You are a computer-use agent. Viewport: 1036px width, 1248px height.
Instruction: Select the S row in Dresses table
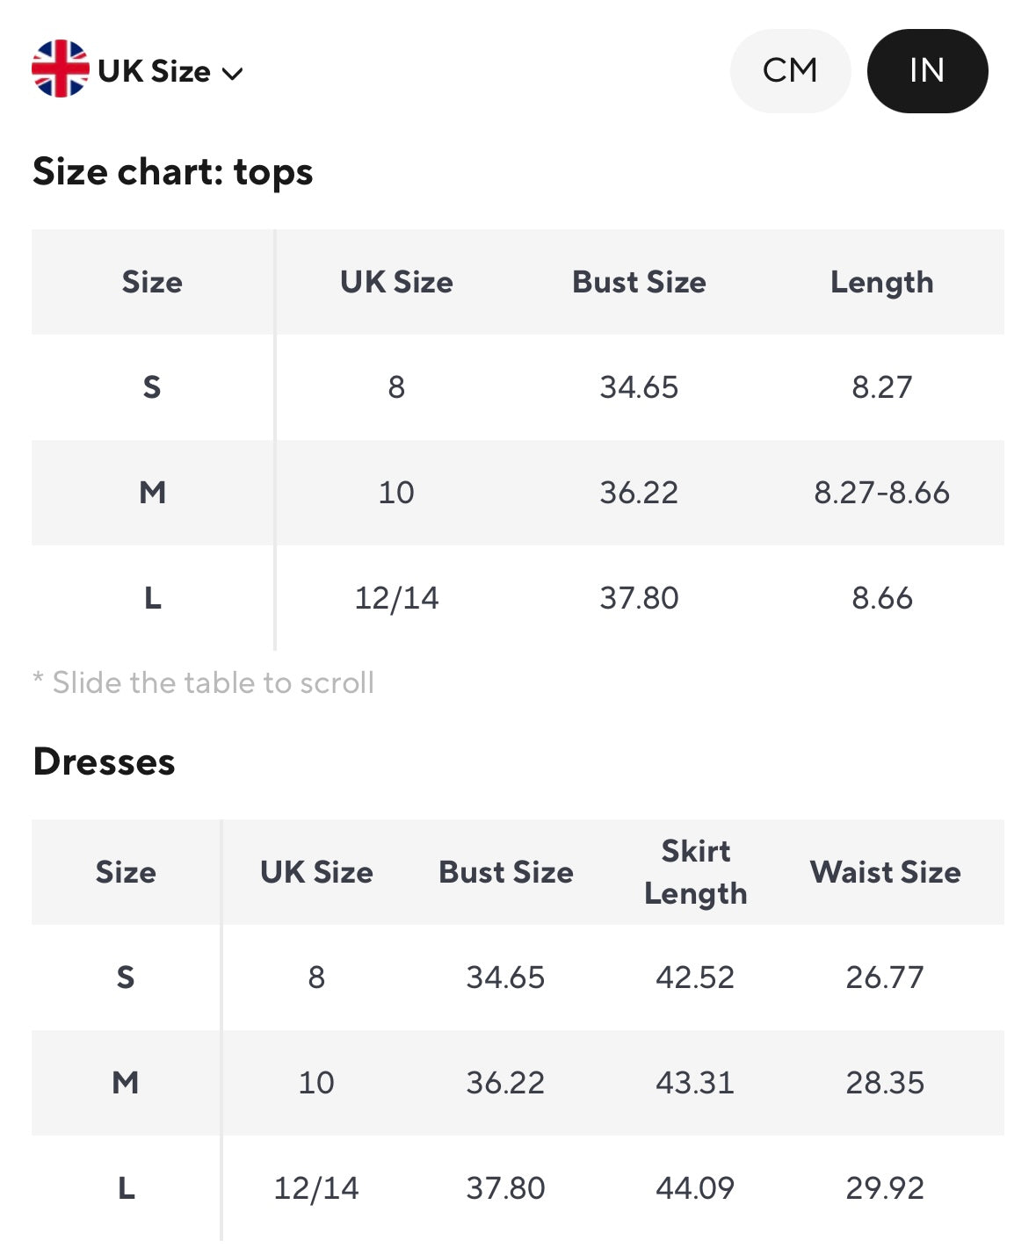coord(126,977)
